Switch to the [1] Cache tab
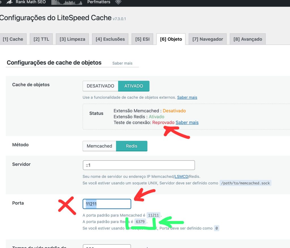 (13, 39)
